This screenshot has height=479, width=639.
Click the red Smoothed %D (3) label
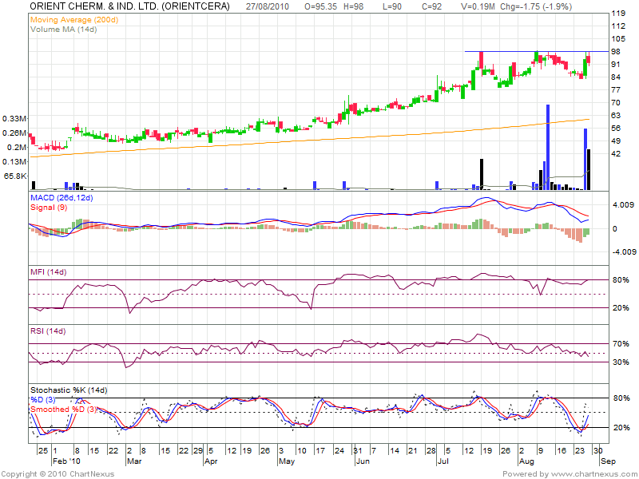click(63, 410)
